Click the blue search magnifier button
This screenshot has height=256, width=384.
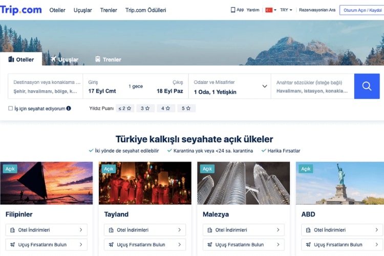coord(367,86)
